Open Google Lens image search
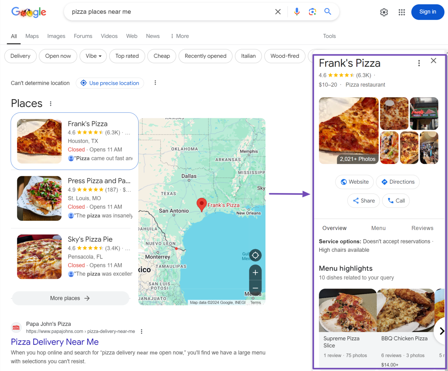 pyautogui.click(x=312, y=12)
